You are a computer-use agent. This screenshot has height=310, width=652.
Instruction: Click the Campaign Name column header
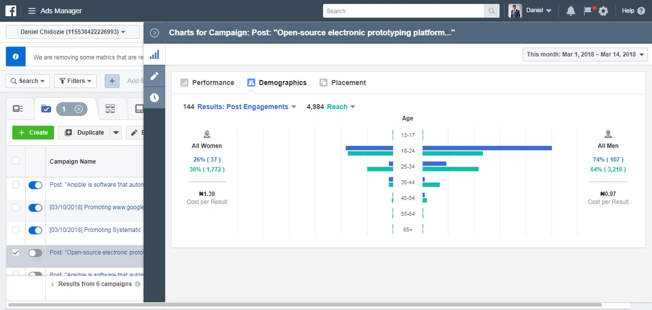point(72,161)
